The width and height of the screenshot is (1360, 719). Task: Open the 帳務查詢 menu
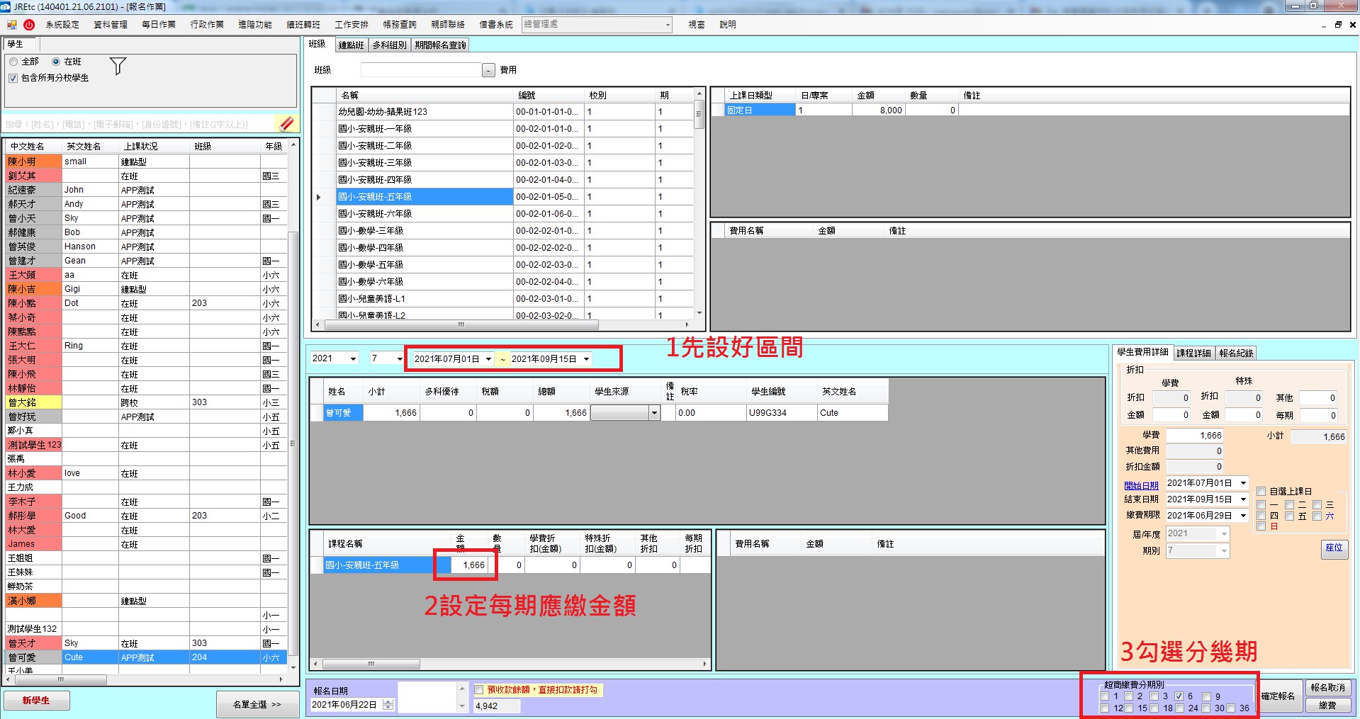[400, 25]
